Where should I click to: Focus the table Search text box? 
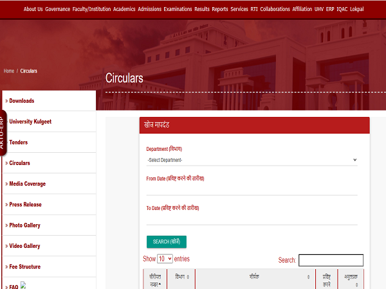(331, 260)
